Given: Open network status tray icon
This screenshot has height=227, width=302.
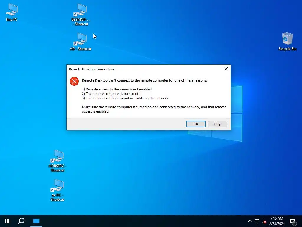Looking at the screenshot, I should pyautogui.click(x=257, y=221).
